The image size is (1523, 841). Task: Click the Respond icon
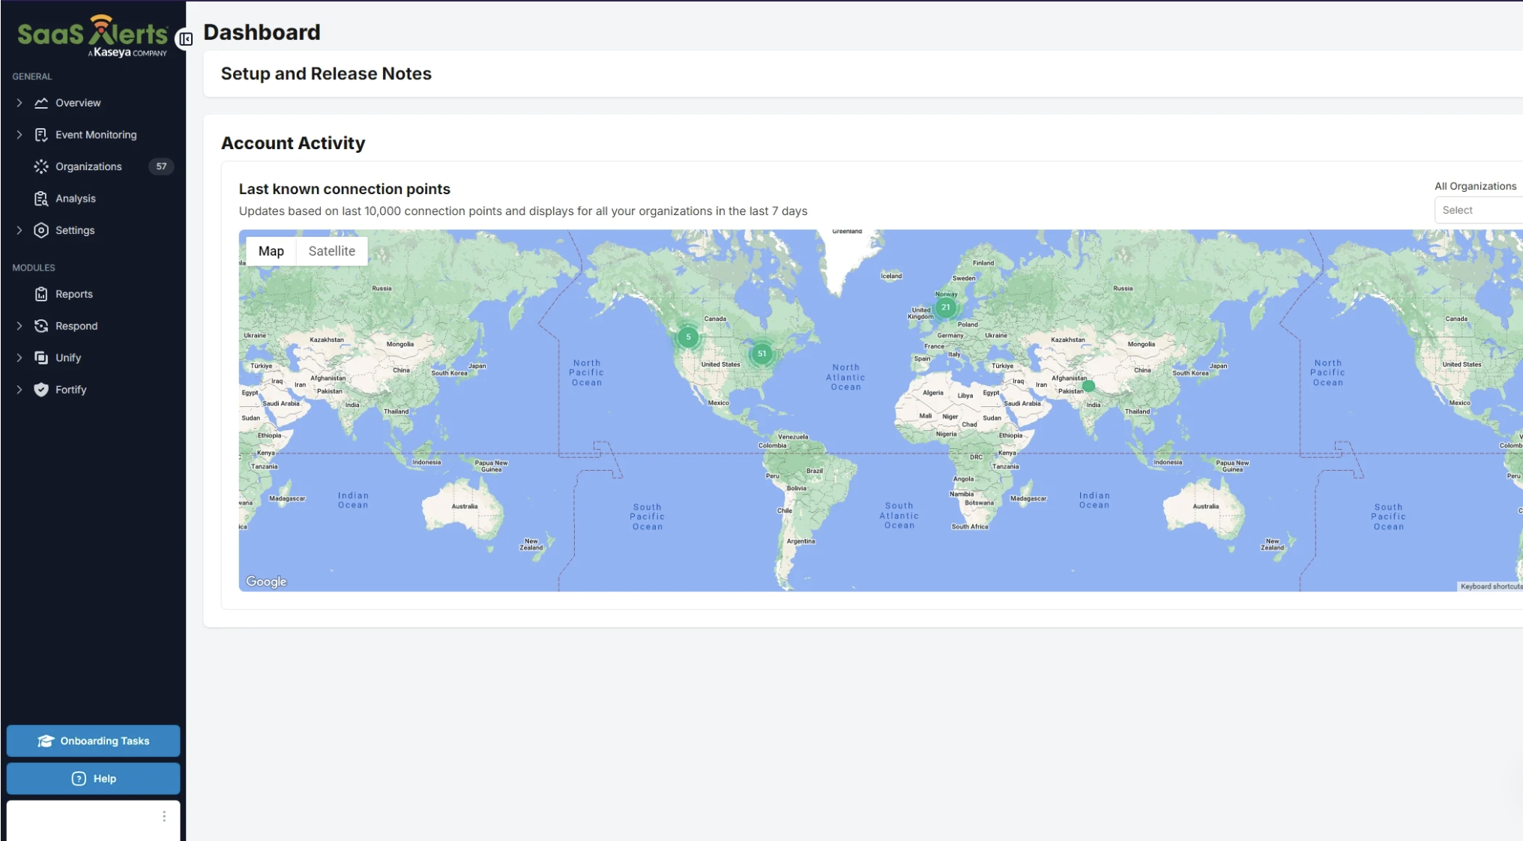click(x=41, y=326)
